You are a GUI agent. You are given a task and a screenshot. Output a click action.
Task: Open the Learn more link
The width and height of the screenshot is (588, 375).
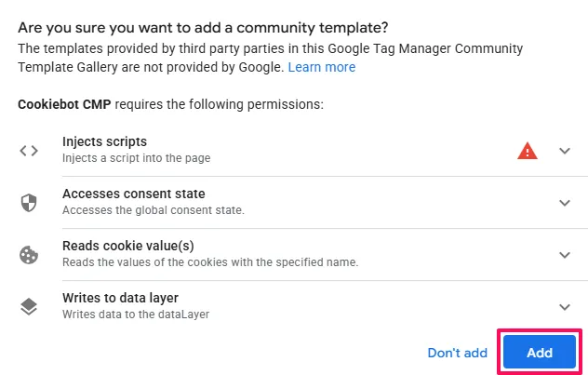tap(322, 67)
